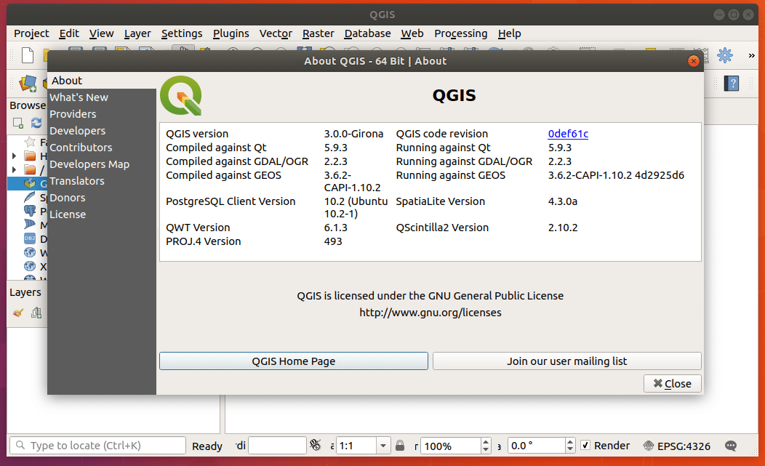Open the Processing menu
This screenshot has height=466, width=765.
[x=460, y=33]
